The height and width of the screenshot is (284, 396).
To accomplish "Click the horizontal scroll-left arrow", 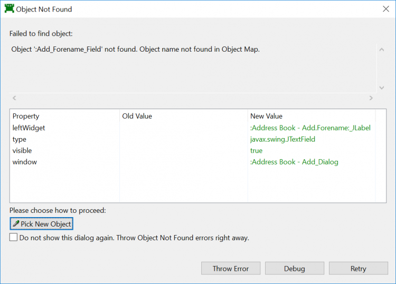I will point(14,98).
